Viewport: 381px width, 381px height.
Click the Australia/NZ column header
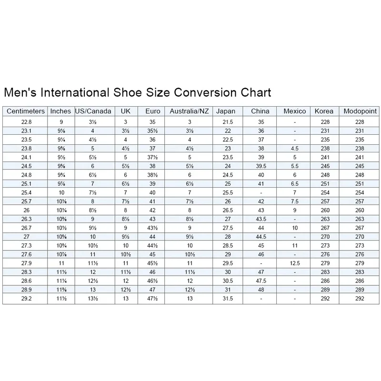(x=189, y=111)
